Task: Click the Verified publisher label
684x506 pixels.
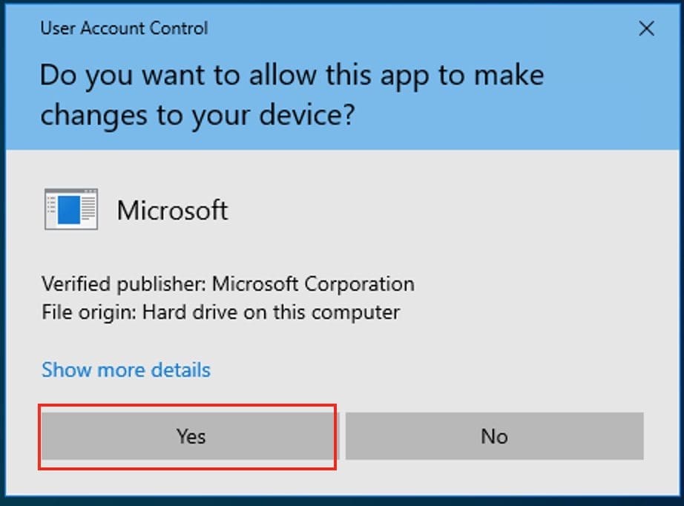Action: click(x=124, y=283)
